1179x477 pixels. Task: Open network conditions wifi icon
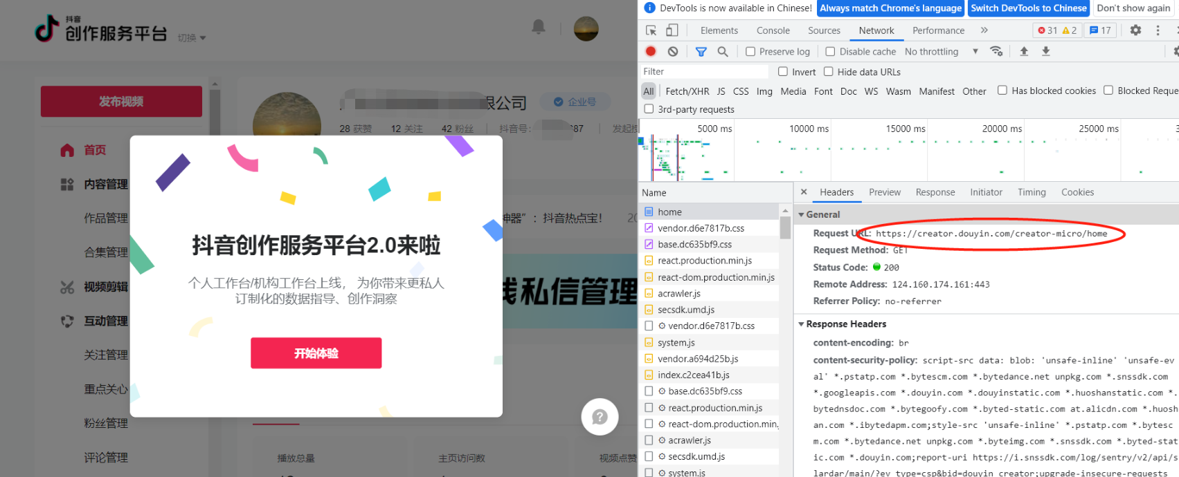(x=996, y=51)
